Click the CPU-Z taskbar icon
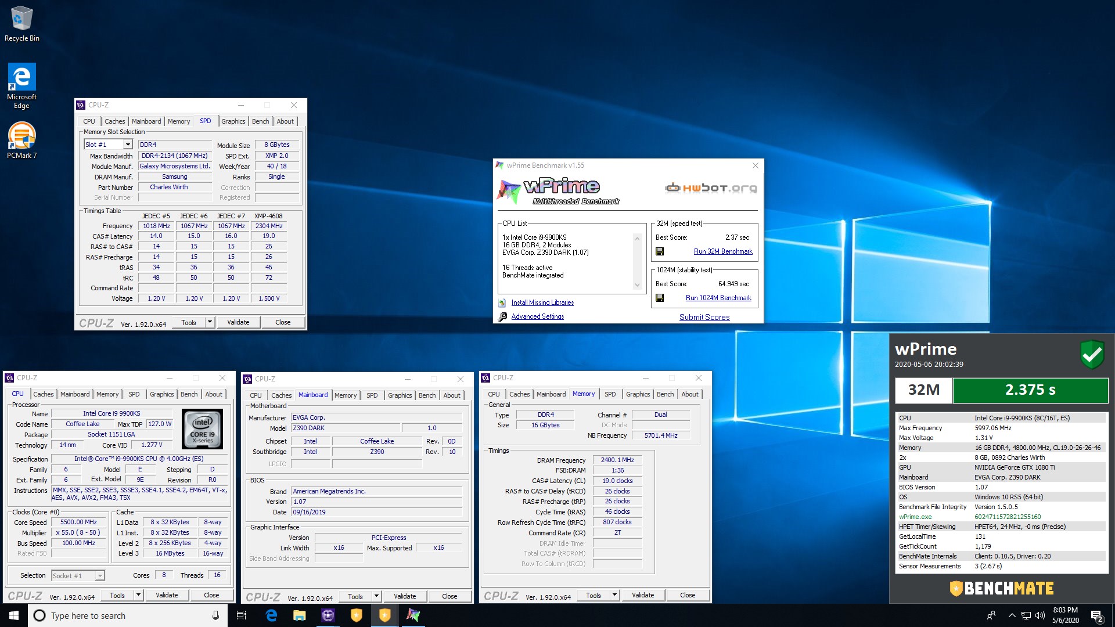The image size is (1115, 627). click(x=328, y=615)
